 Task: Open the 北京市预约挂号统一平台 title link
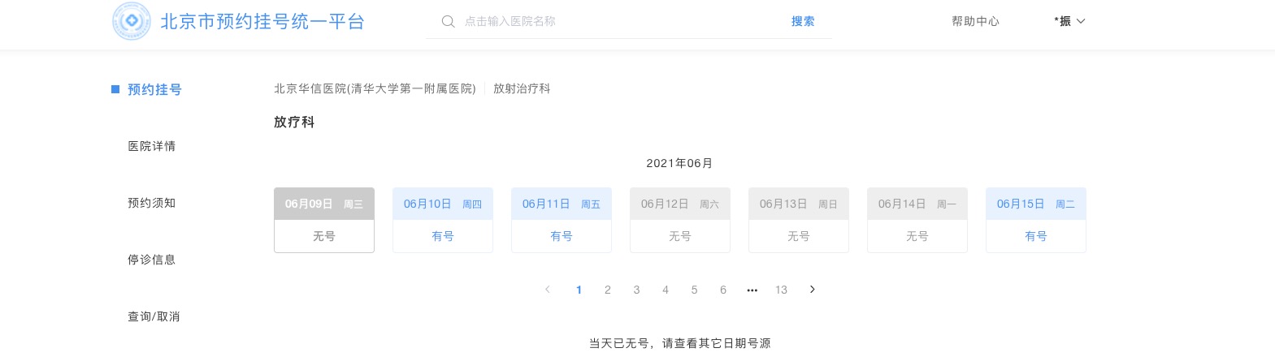262,22
